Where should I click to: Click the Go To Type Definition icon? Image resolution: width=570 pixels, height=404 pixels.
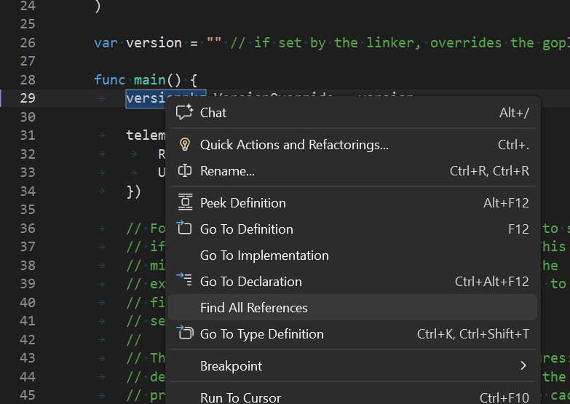(x=185, y=333)
